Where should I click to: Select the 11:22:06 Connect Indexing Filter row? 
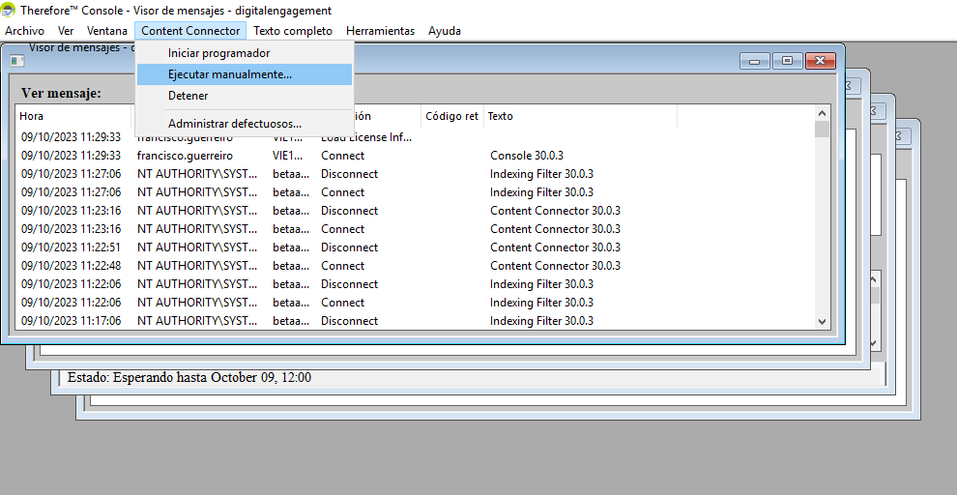coord(415,303)
